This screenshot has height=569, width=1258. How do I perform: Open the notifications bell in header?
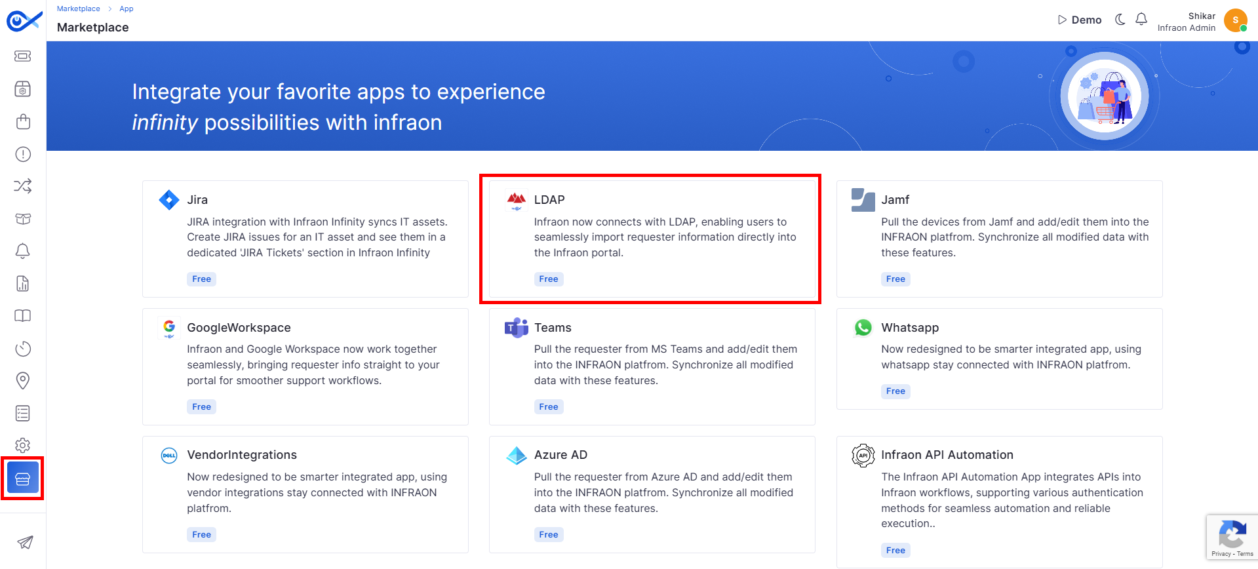pos(1141,20)
